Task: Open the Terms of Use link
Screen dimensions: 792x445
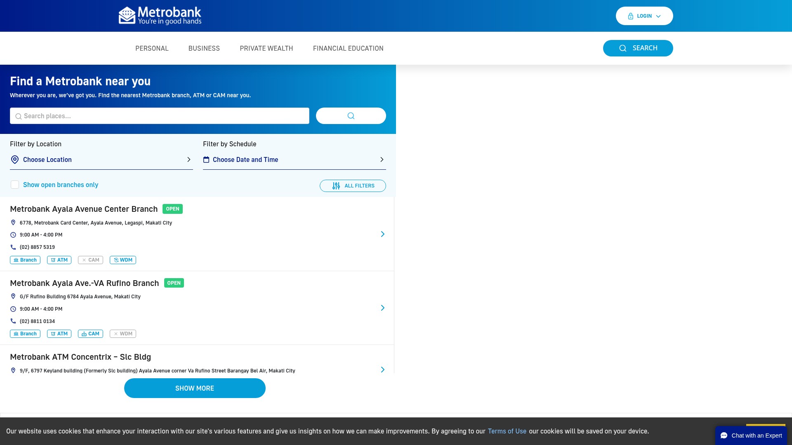Action: point(507,431)
